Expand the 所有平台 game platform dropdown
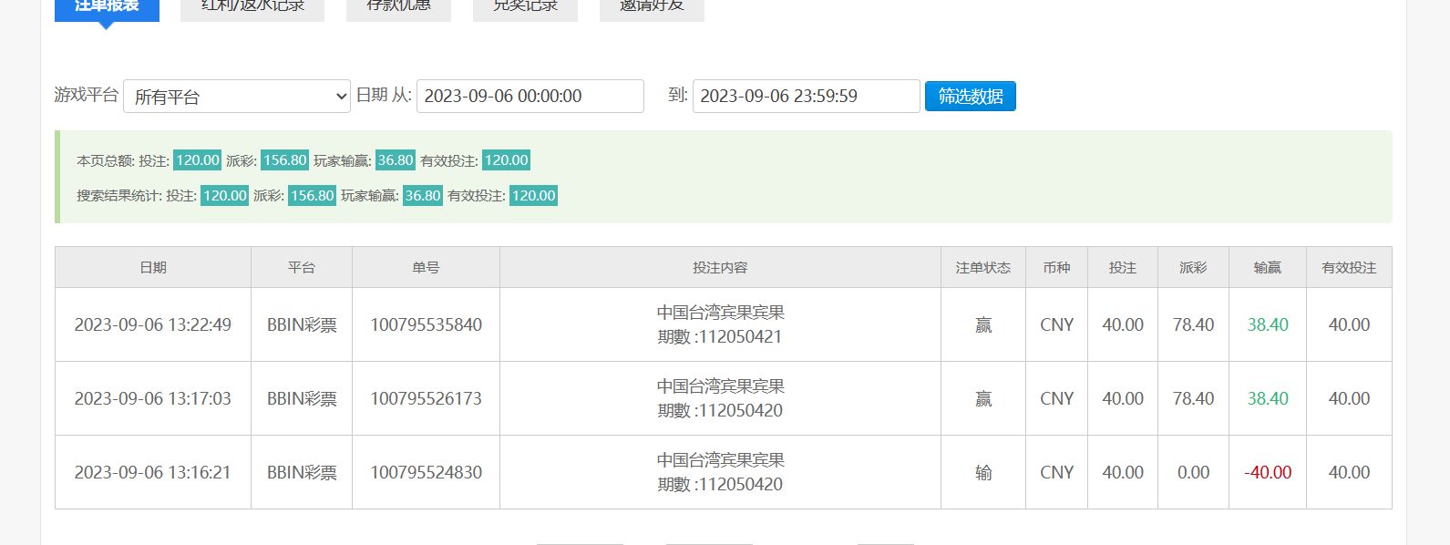Image resolution: width=1450 pixels, height=545 pixels. pyautogui.click(x=237, y=97)
